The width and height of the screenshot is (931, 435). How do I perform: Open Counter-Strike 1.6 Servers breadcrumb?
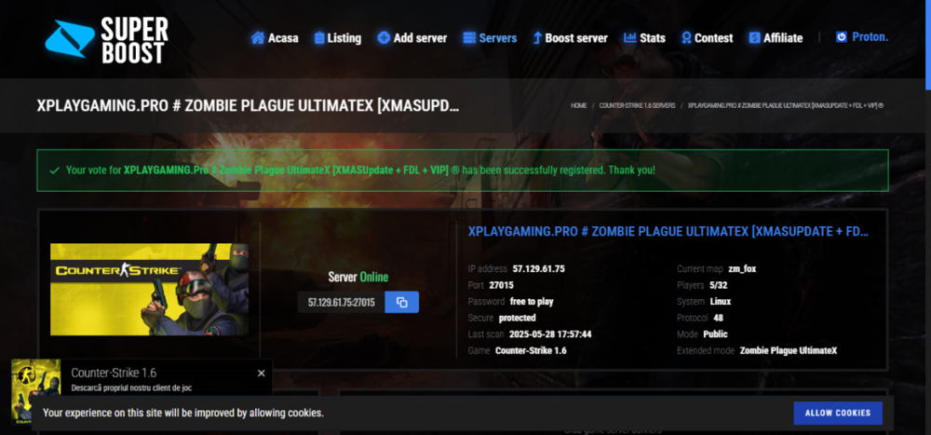tap(637, 106)
